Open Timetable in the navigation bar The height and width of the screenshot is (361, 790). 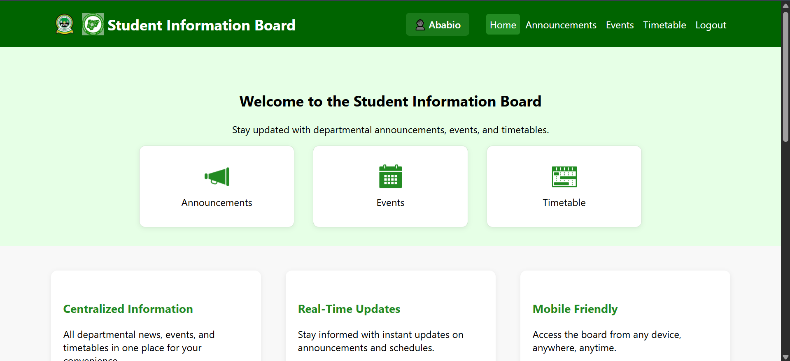point(664,25)
